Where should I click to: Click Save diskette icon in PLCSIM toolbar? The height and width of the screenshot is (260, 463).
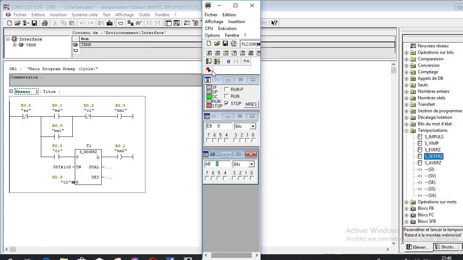coord(225,44)
